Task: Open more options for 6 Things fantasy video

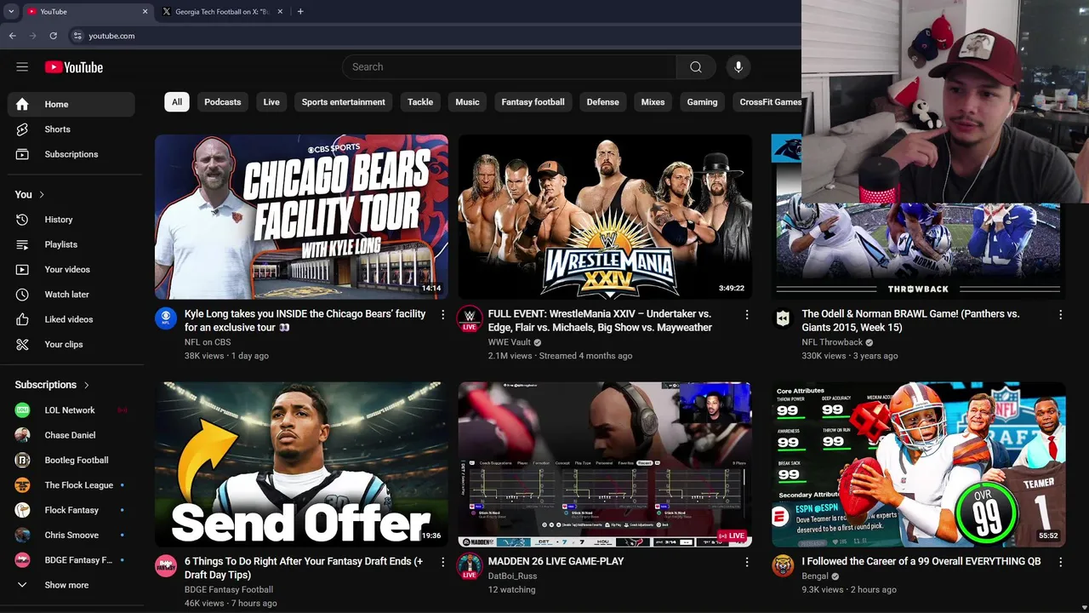Action: point(442,563)
